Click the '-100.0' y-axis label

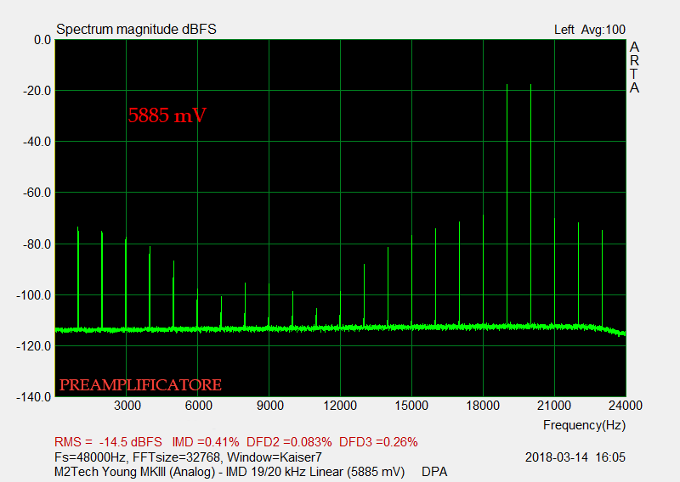(34, 295)
